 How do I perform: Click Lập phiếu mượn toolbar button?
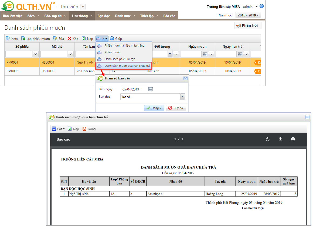pyautogui.click(x=36, y=39)
